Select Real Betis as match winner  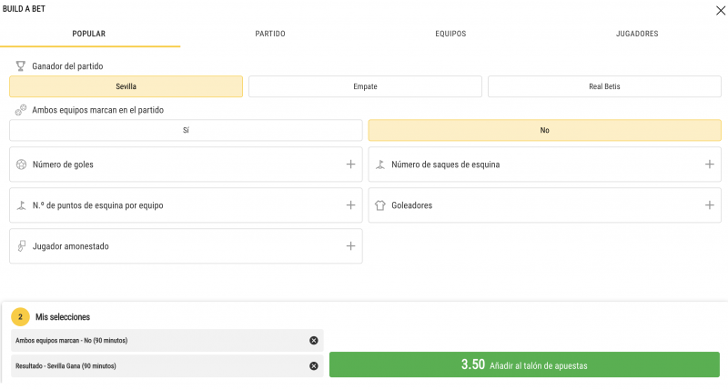[x=604, y=86]
